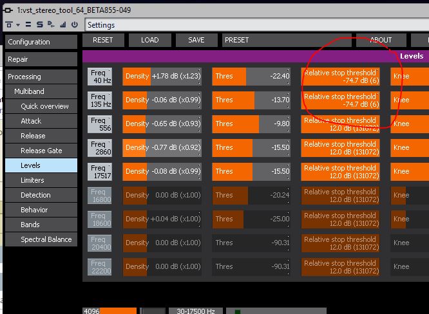Viewport: 429px width, 314px height.
Task: Click the dimmed Freq 18600 field
Action: 100,219
